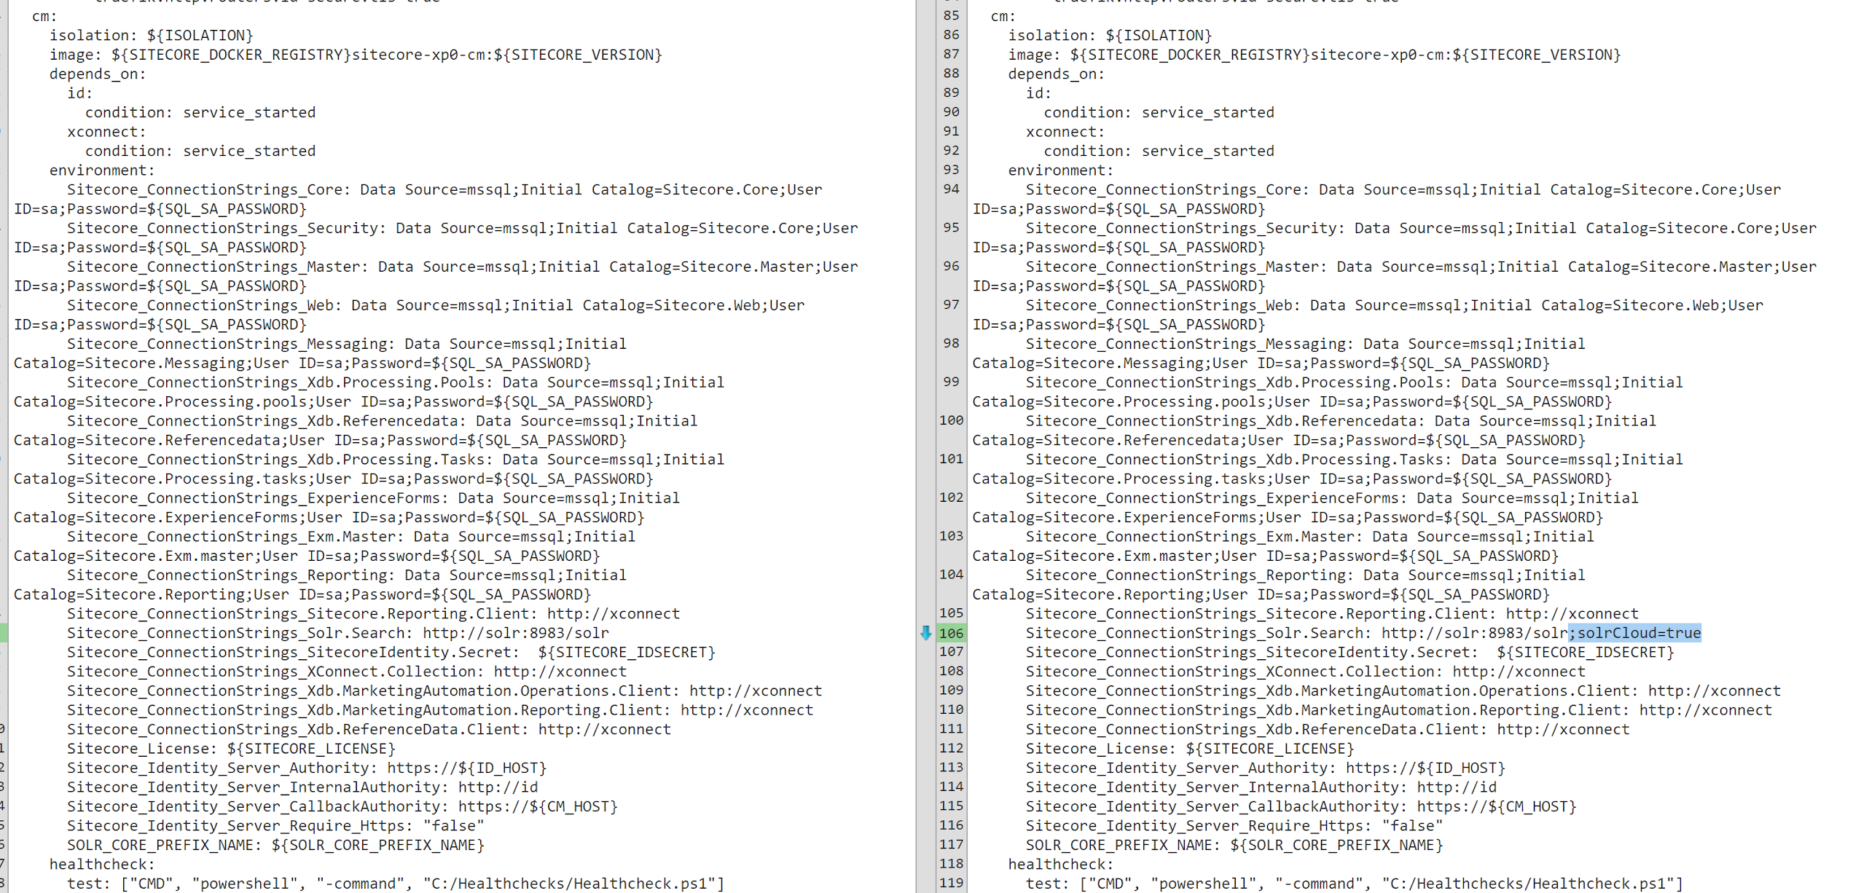Select line number 119 in the gutter
Image resolution: width=1869 pixels, height=893 pixels.
tap(951, 883)
